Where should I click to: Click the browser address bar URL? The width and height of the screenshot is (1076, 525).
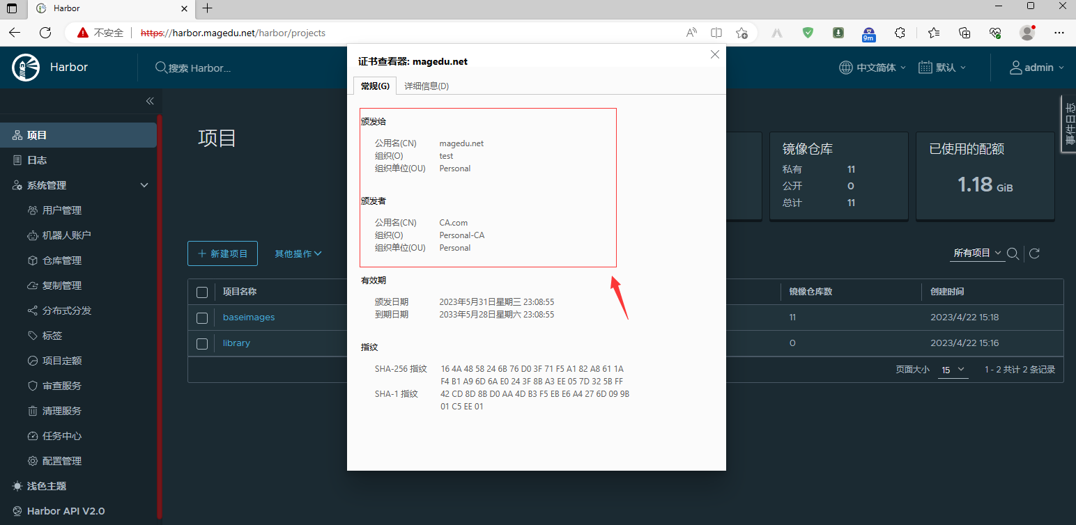tap(233, 33)
